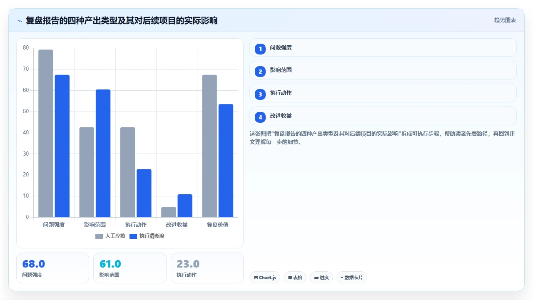Click the gray 改进收益 bar
533x300 pixels.
[169, 212]
